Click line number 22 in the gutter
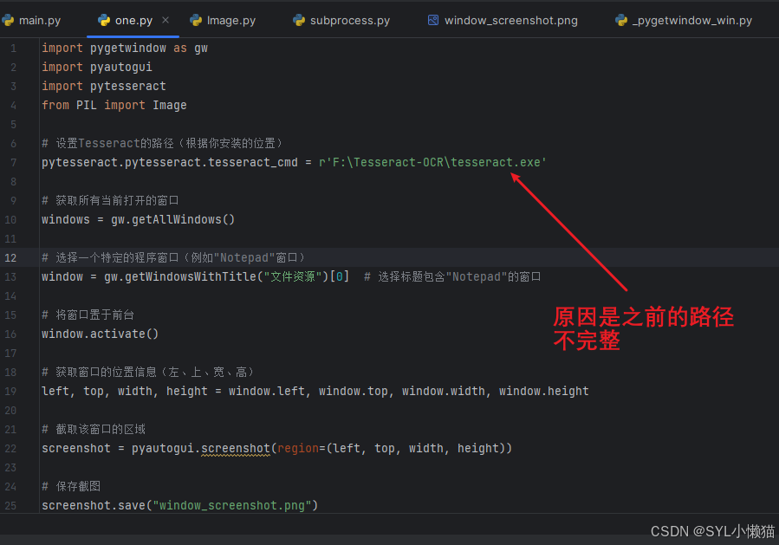 click(10, 448)
